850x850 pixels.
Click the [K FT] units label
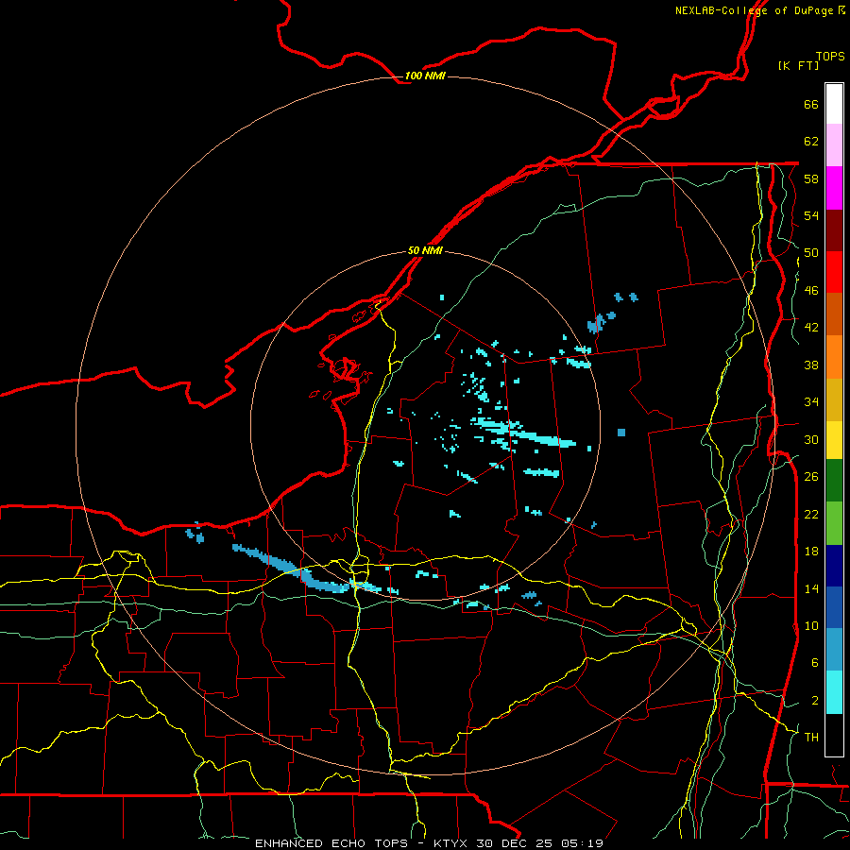(798, 65)
